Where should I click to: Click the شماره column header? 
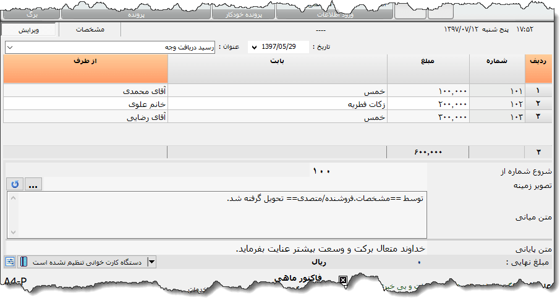(497, 69)
